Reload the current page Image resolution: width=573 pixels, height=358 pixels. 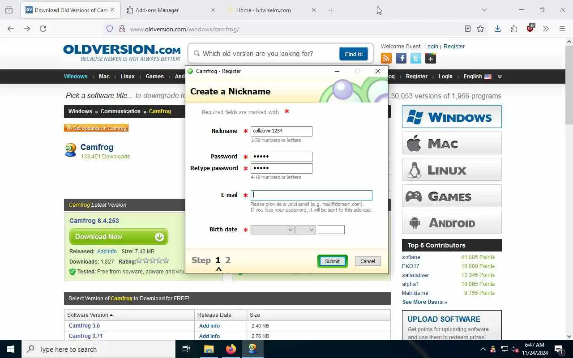pos(43,29)
